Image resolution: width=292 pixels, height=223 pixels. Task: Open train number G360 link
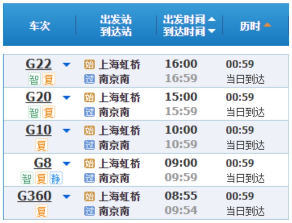point(34,196)
